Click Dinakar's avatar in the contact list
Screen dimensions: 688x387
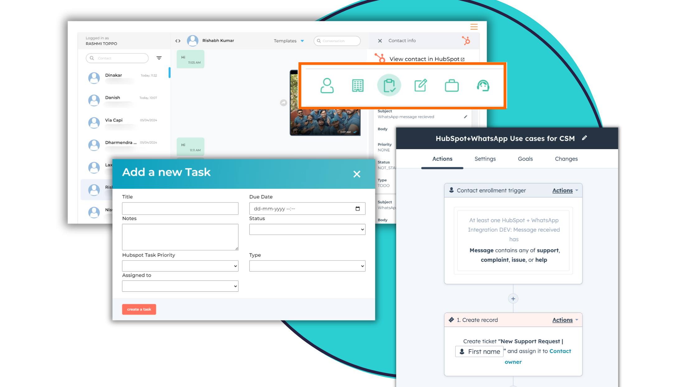coord(94,78)
